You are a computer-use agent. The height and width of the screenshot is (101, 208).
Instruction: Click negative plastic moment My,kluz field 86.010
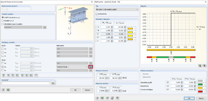pos(101,78)
